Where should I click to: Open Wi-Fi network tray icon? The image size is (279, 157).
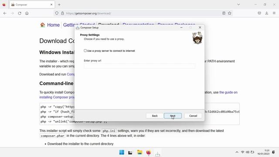pos(242,152)
